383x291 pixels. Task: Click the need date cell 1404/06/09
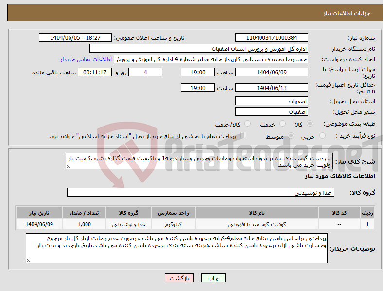[39, 224]
